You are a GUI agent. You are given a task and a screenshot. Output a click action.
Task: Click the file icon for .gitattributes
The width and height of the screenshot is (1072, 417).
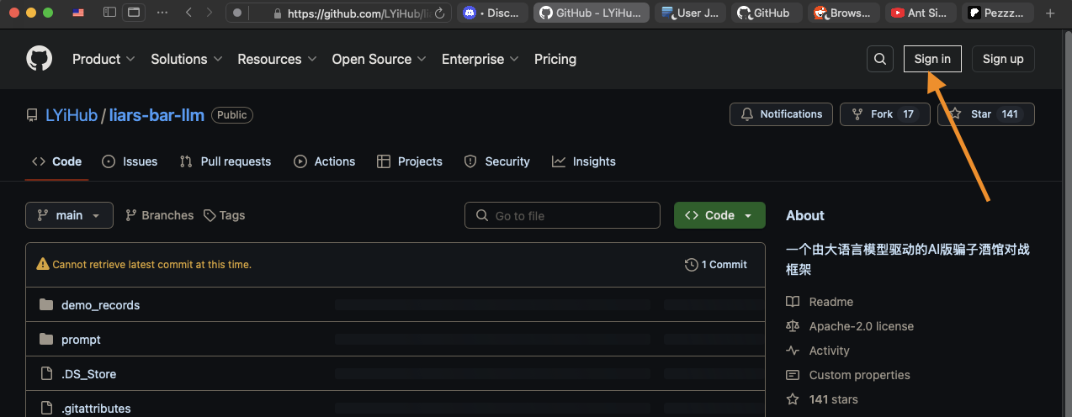(46, 408)
